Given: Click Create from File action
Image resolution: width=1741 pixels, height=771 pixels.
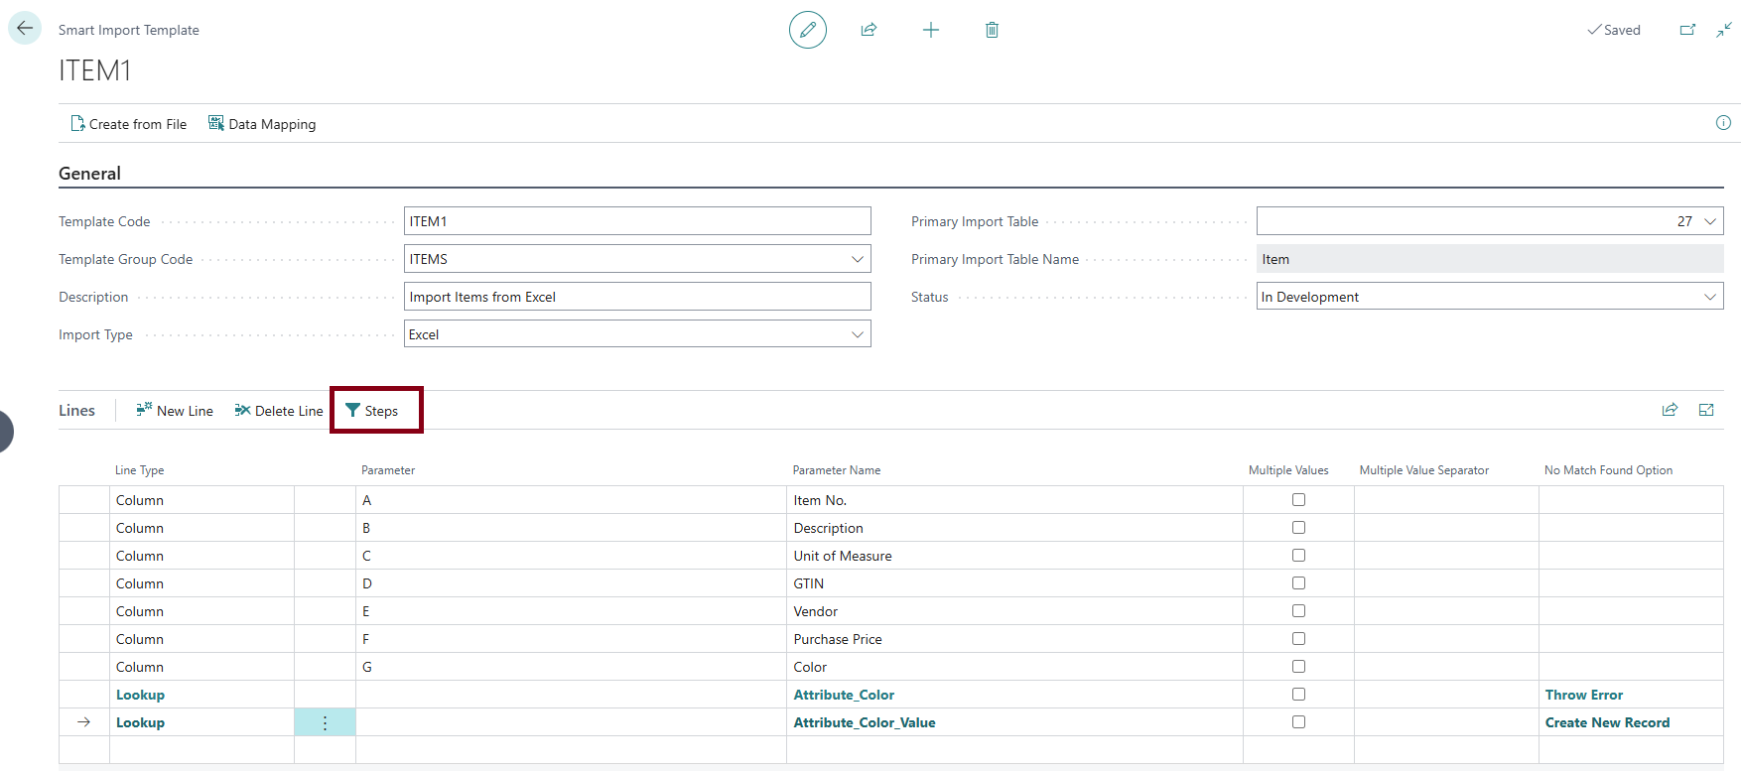Looking at the screenshot, I should click(x=128, y=124).
